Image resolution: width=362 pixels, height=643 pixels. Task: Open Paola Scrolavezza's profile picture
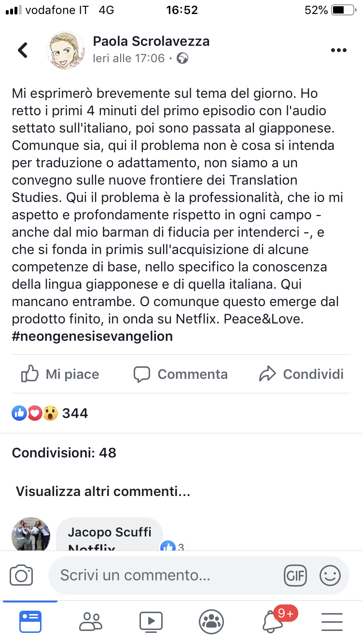click(65, 50)
